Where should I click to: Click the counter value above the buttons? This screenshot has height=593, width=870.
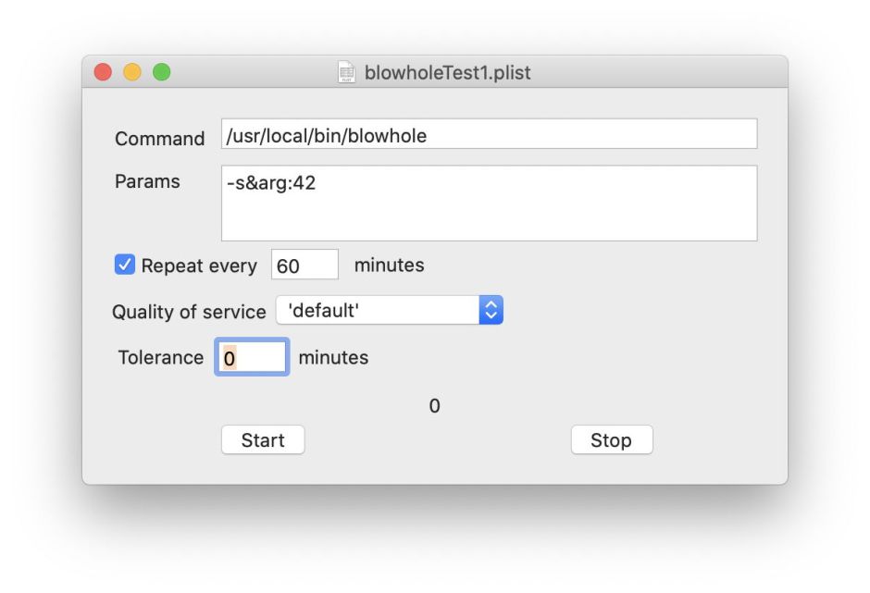tap(434, 406)
